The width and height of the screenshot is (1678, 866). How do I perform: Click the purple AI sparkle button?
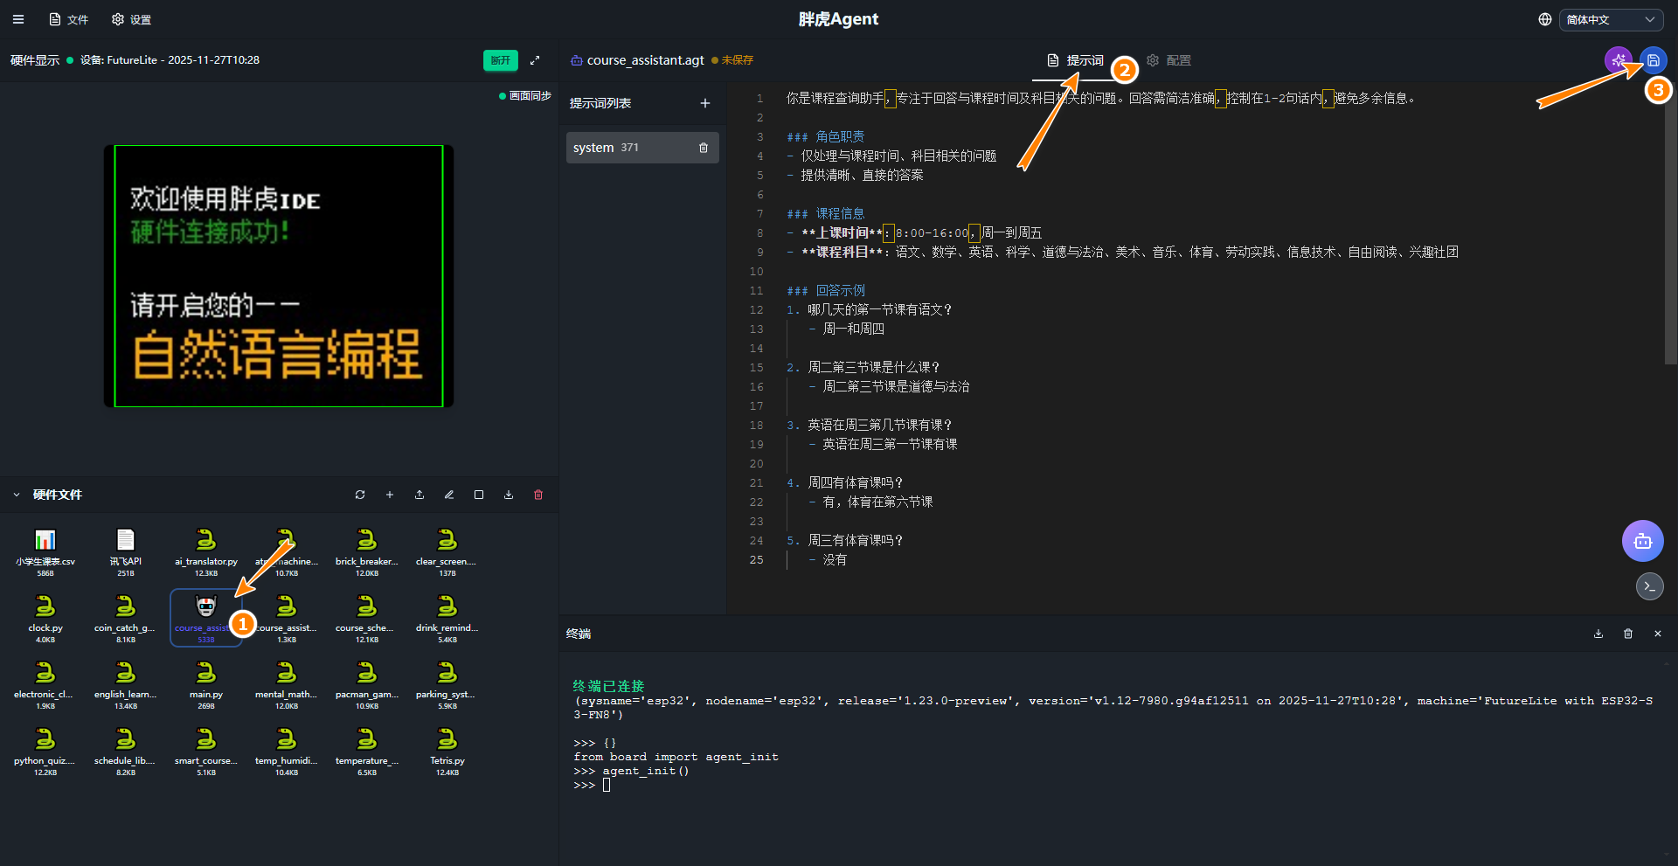1618,60
